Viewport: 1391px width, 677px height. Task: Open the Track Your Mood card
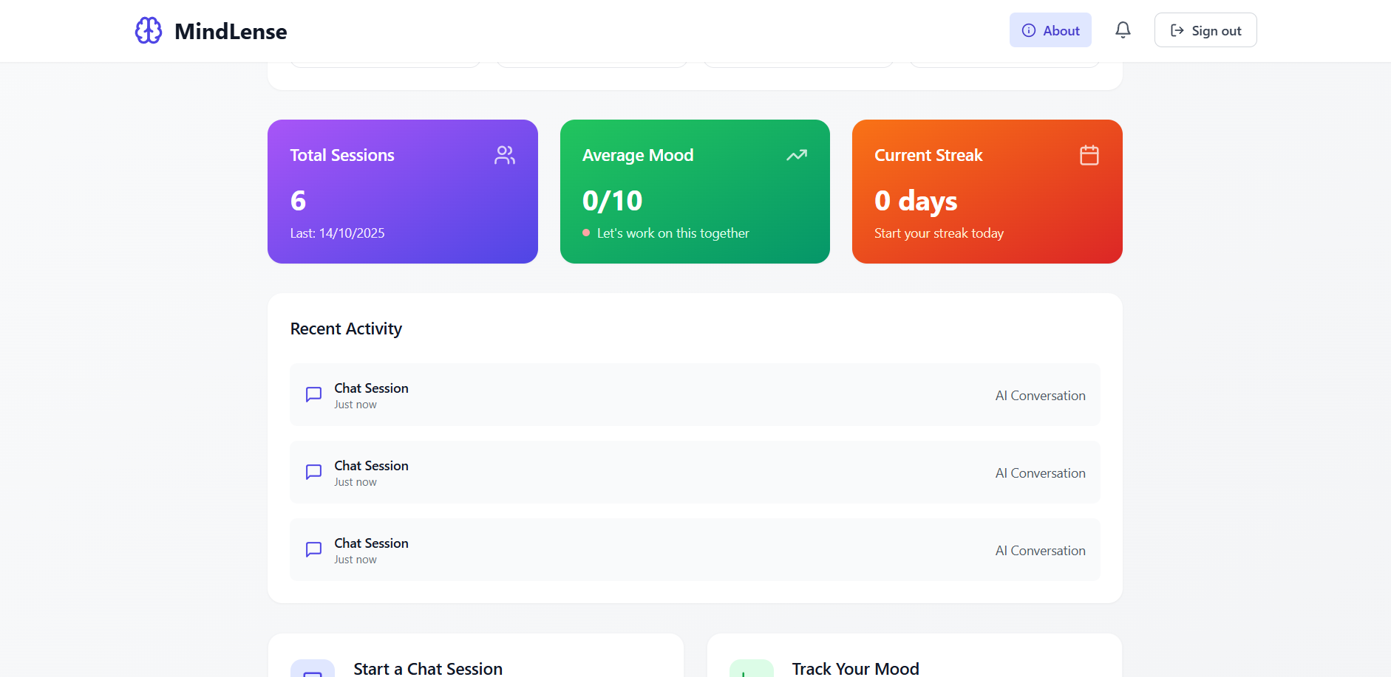pyautogui.click(x=855, y=667)
